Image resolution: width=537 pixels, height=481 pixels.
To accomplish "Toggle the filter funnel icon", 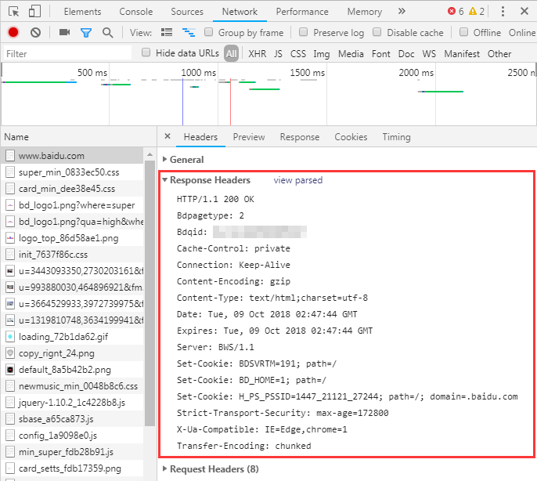I will pyautogui.click(x=86, y=33).
